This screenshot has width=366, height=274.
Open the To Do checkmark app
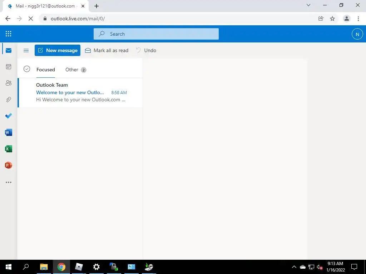[x=9, y=116]
